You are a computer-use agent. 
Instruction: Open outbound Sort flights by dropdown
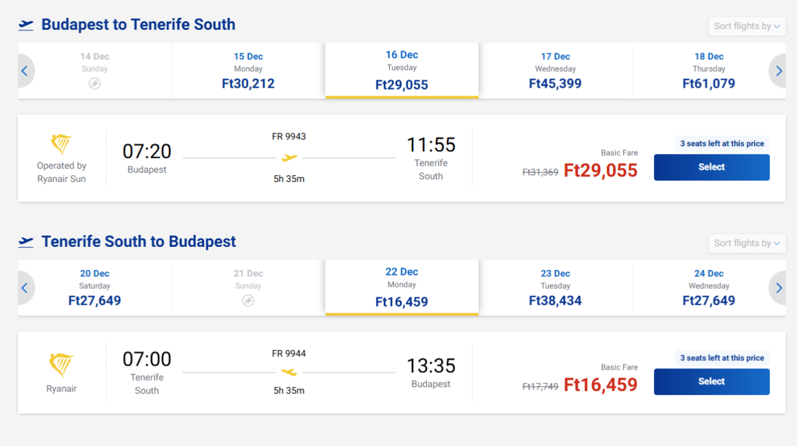click(747, 27)
